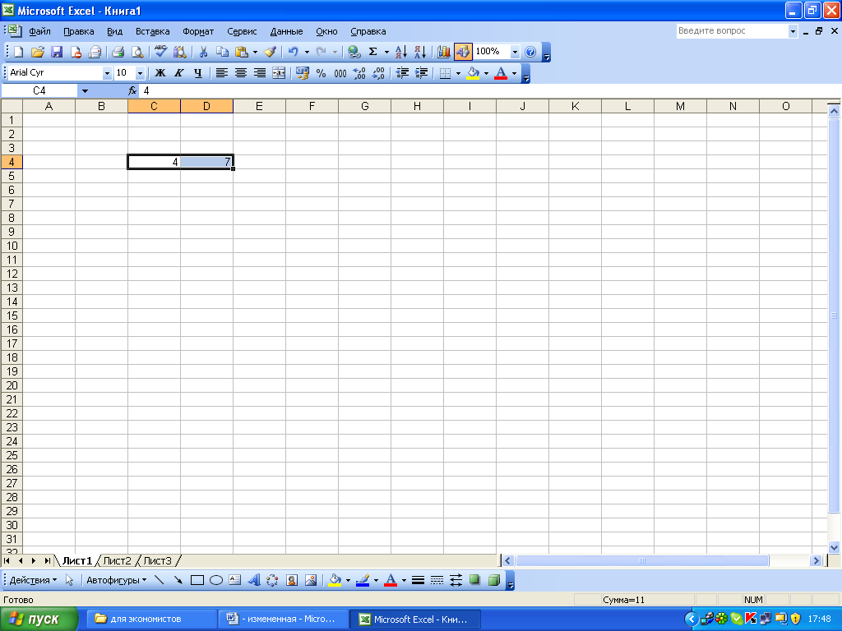Toggle the Drawing toolbar button
The width and height of the screenshot is (842, 631).
click(463, 52)
